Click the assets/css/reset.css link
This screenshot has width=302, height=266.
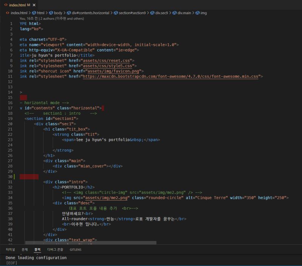(107, 60)
